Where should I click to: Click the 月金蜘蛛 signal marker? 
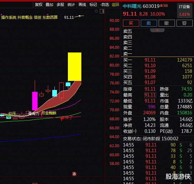48,113
